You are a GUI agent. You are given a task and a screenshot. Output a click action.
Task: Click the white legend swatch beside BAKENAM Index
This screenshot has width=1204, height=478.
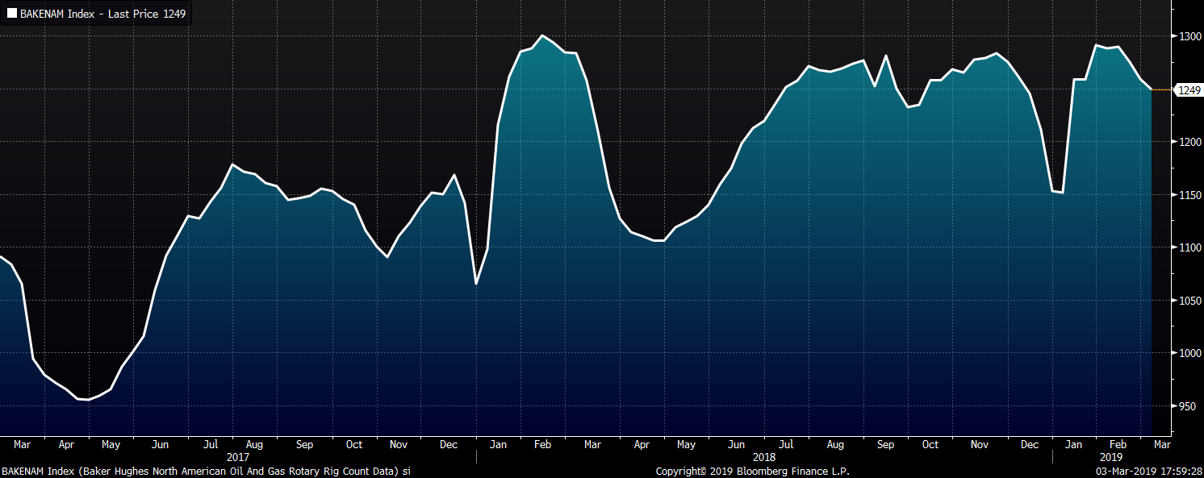click(11, 13)
